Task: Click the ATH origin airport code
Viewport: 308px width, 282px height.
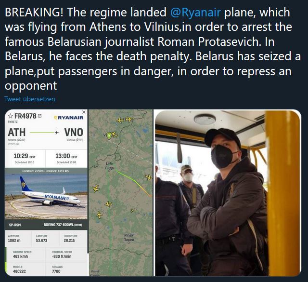Action: 17,132
